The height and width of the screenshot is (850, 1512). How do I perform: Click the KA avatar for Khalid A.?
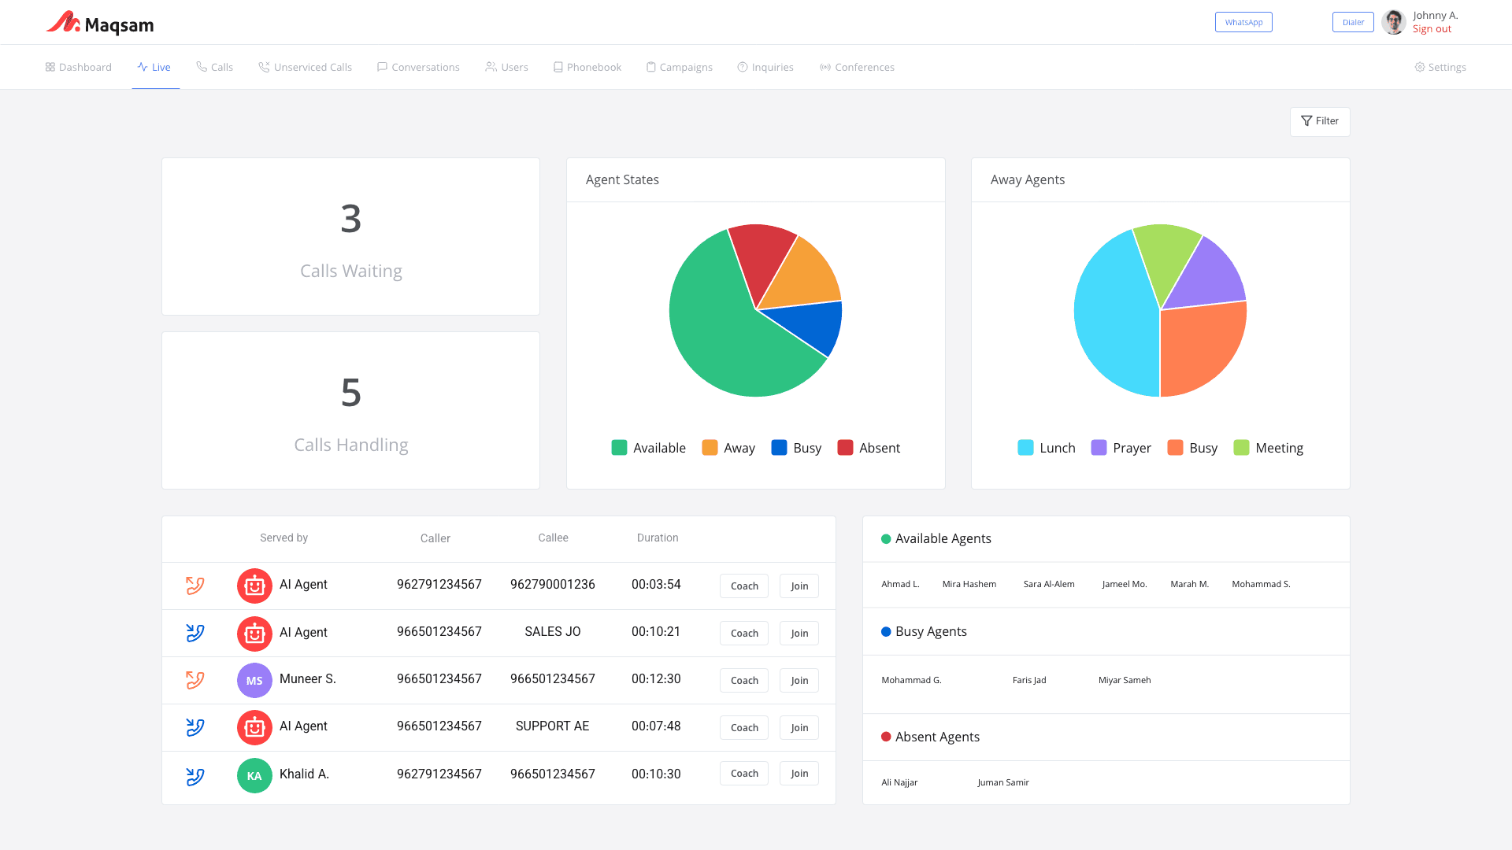point(254,776)
